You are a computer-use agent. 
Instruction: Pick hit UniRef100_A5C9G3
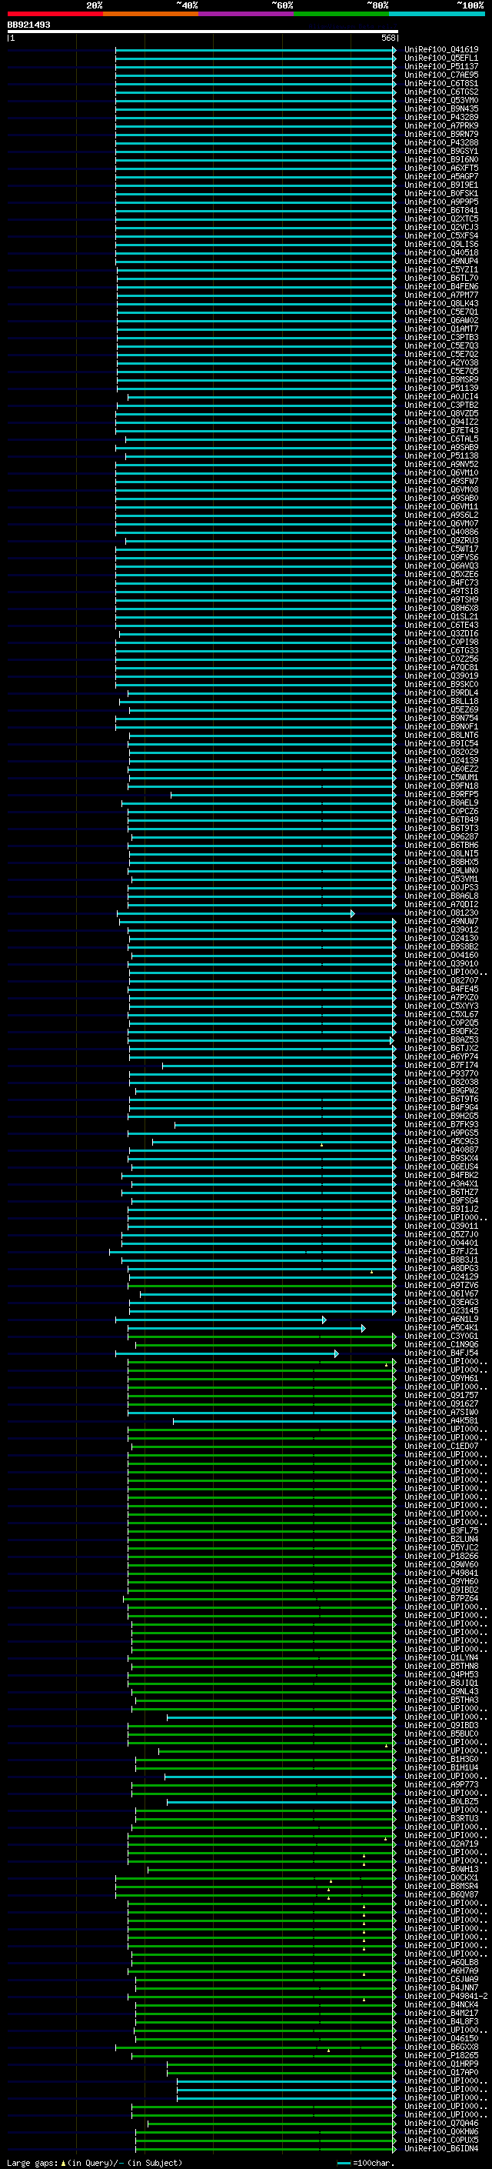tap(440, 1142)
